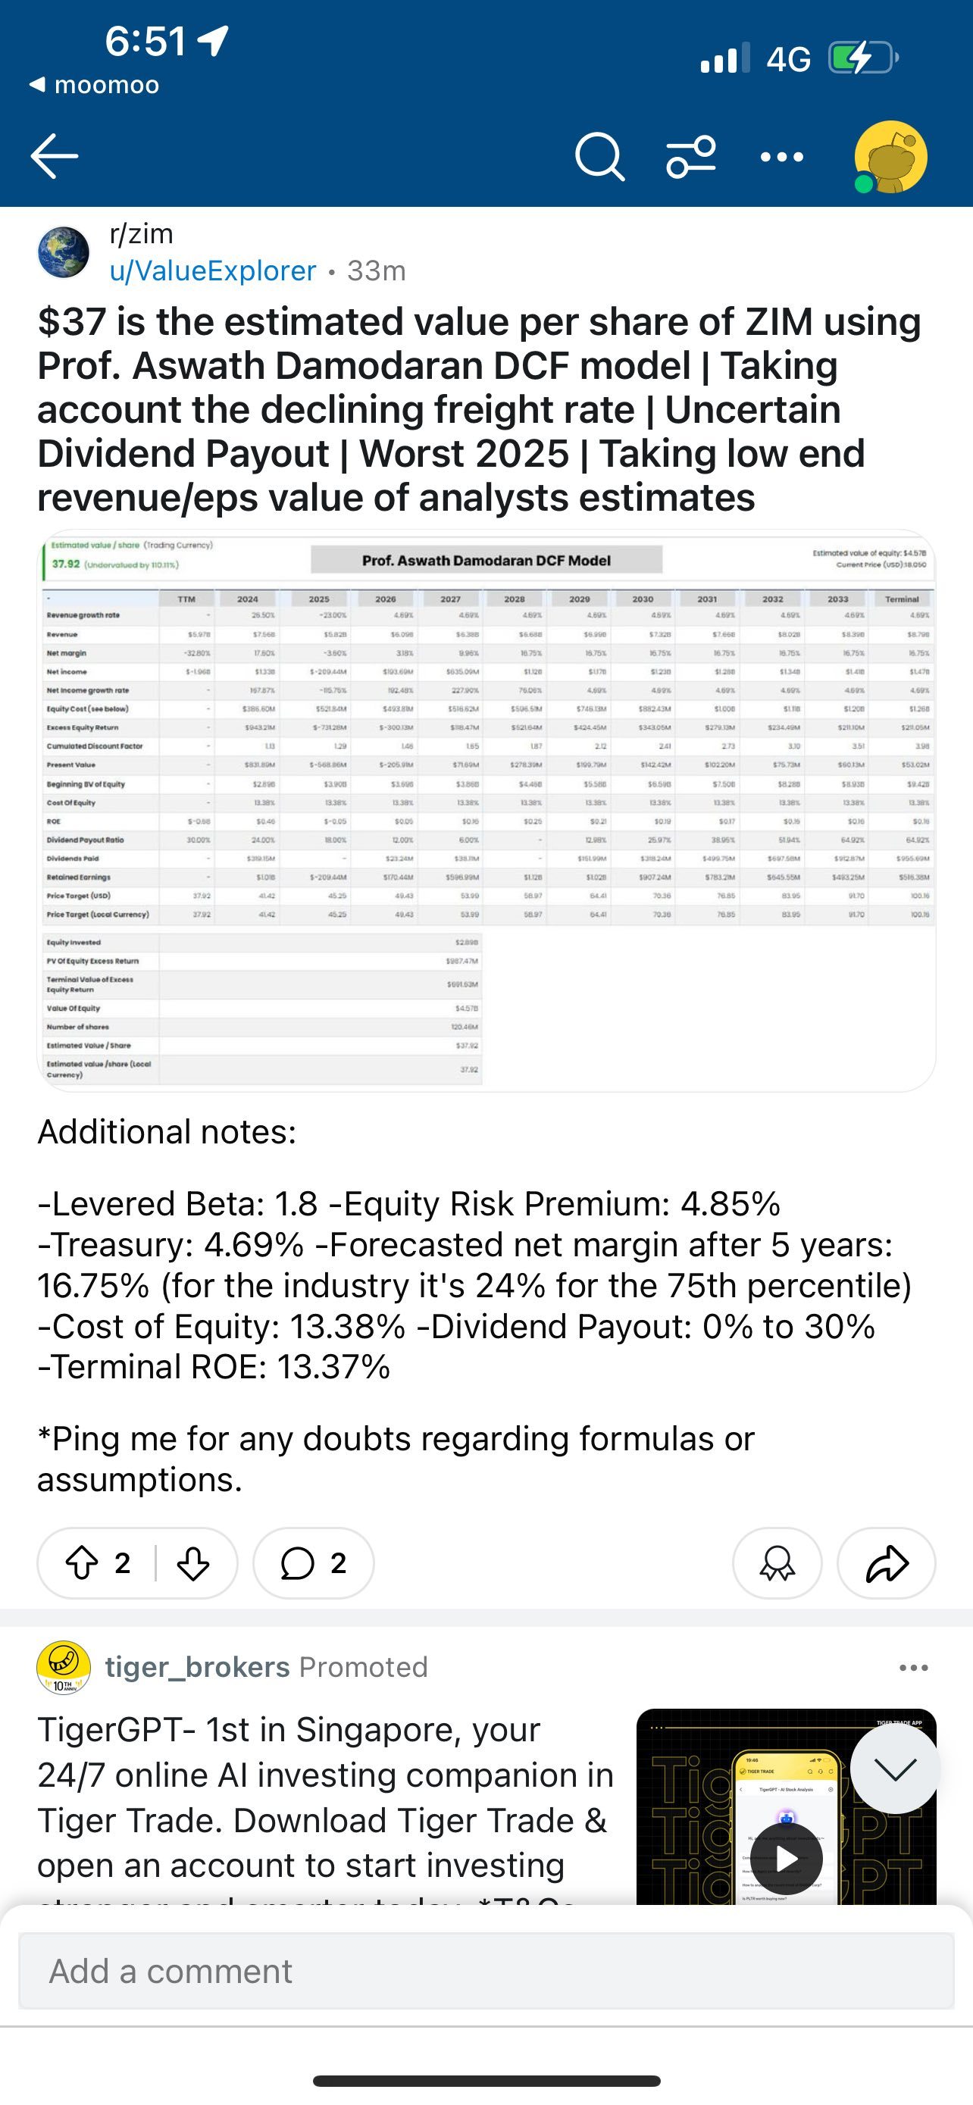Tap the floating chevron down button
The width and height of the screenshot is (973, 2105).
(x=895, y=1770)
